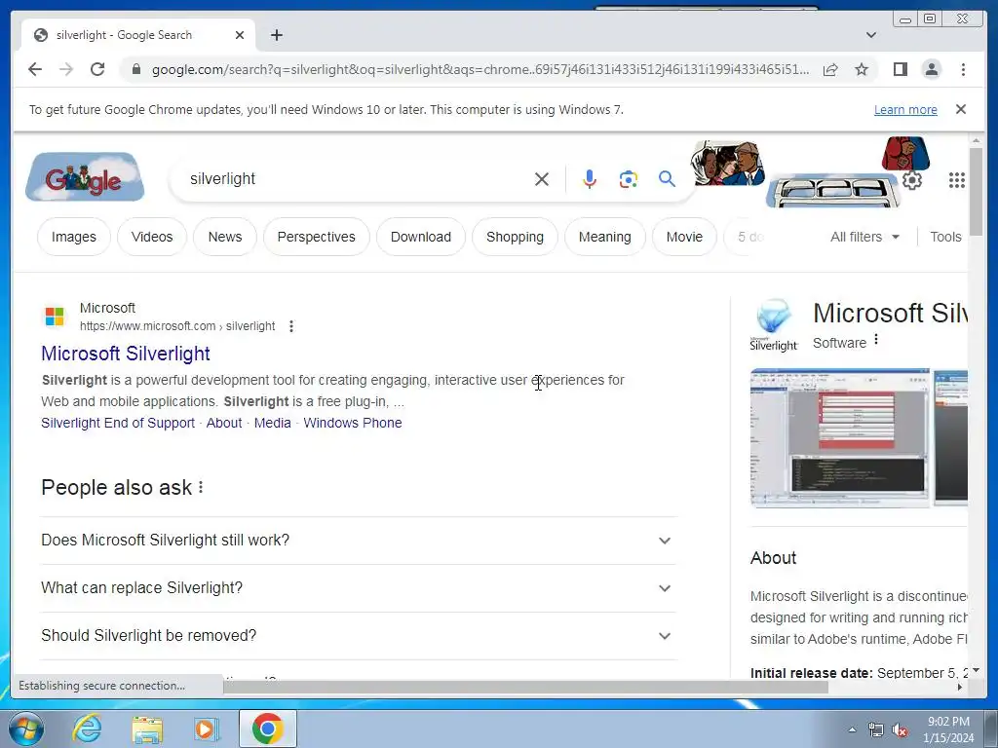The width and height of the screenshot is (998, 748).
Task: Click the muted volume tray icon
Action: tap(900, 730)
